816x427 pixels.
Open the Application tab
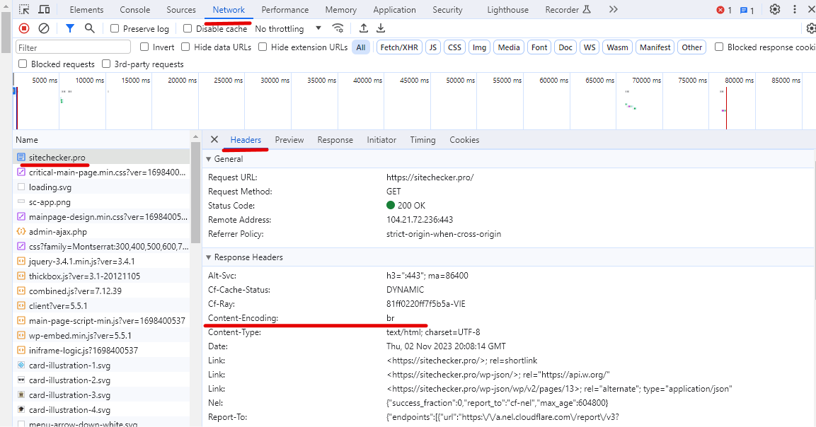394,9
